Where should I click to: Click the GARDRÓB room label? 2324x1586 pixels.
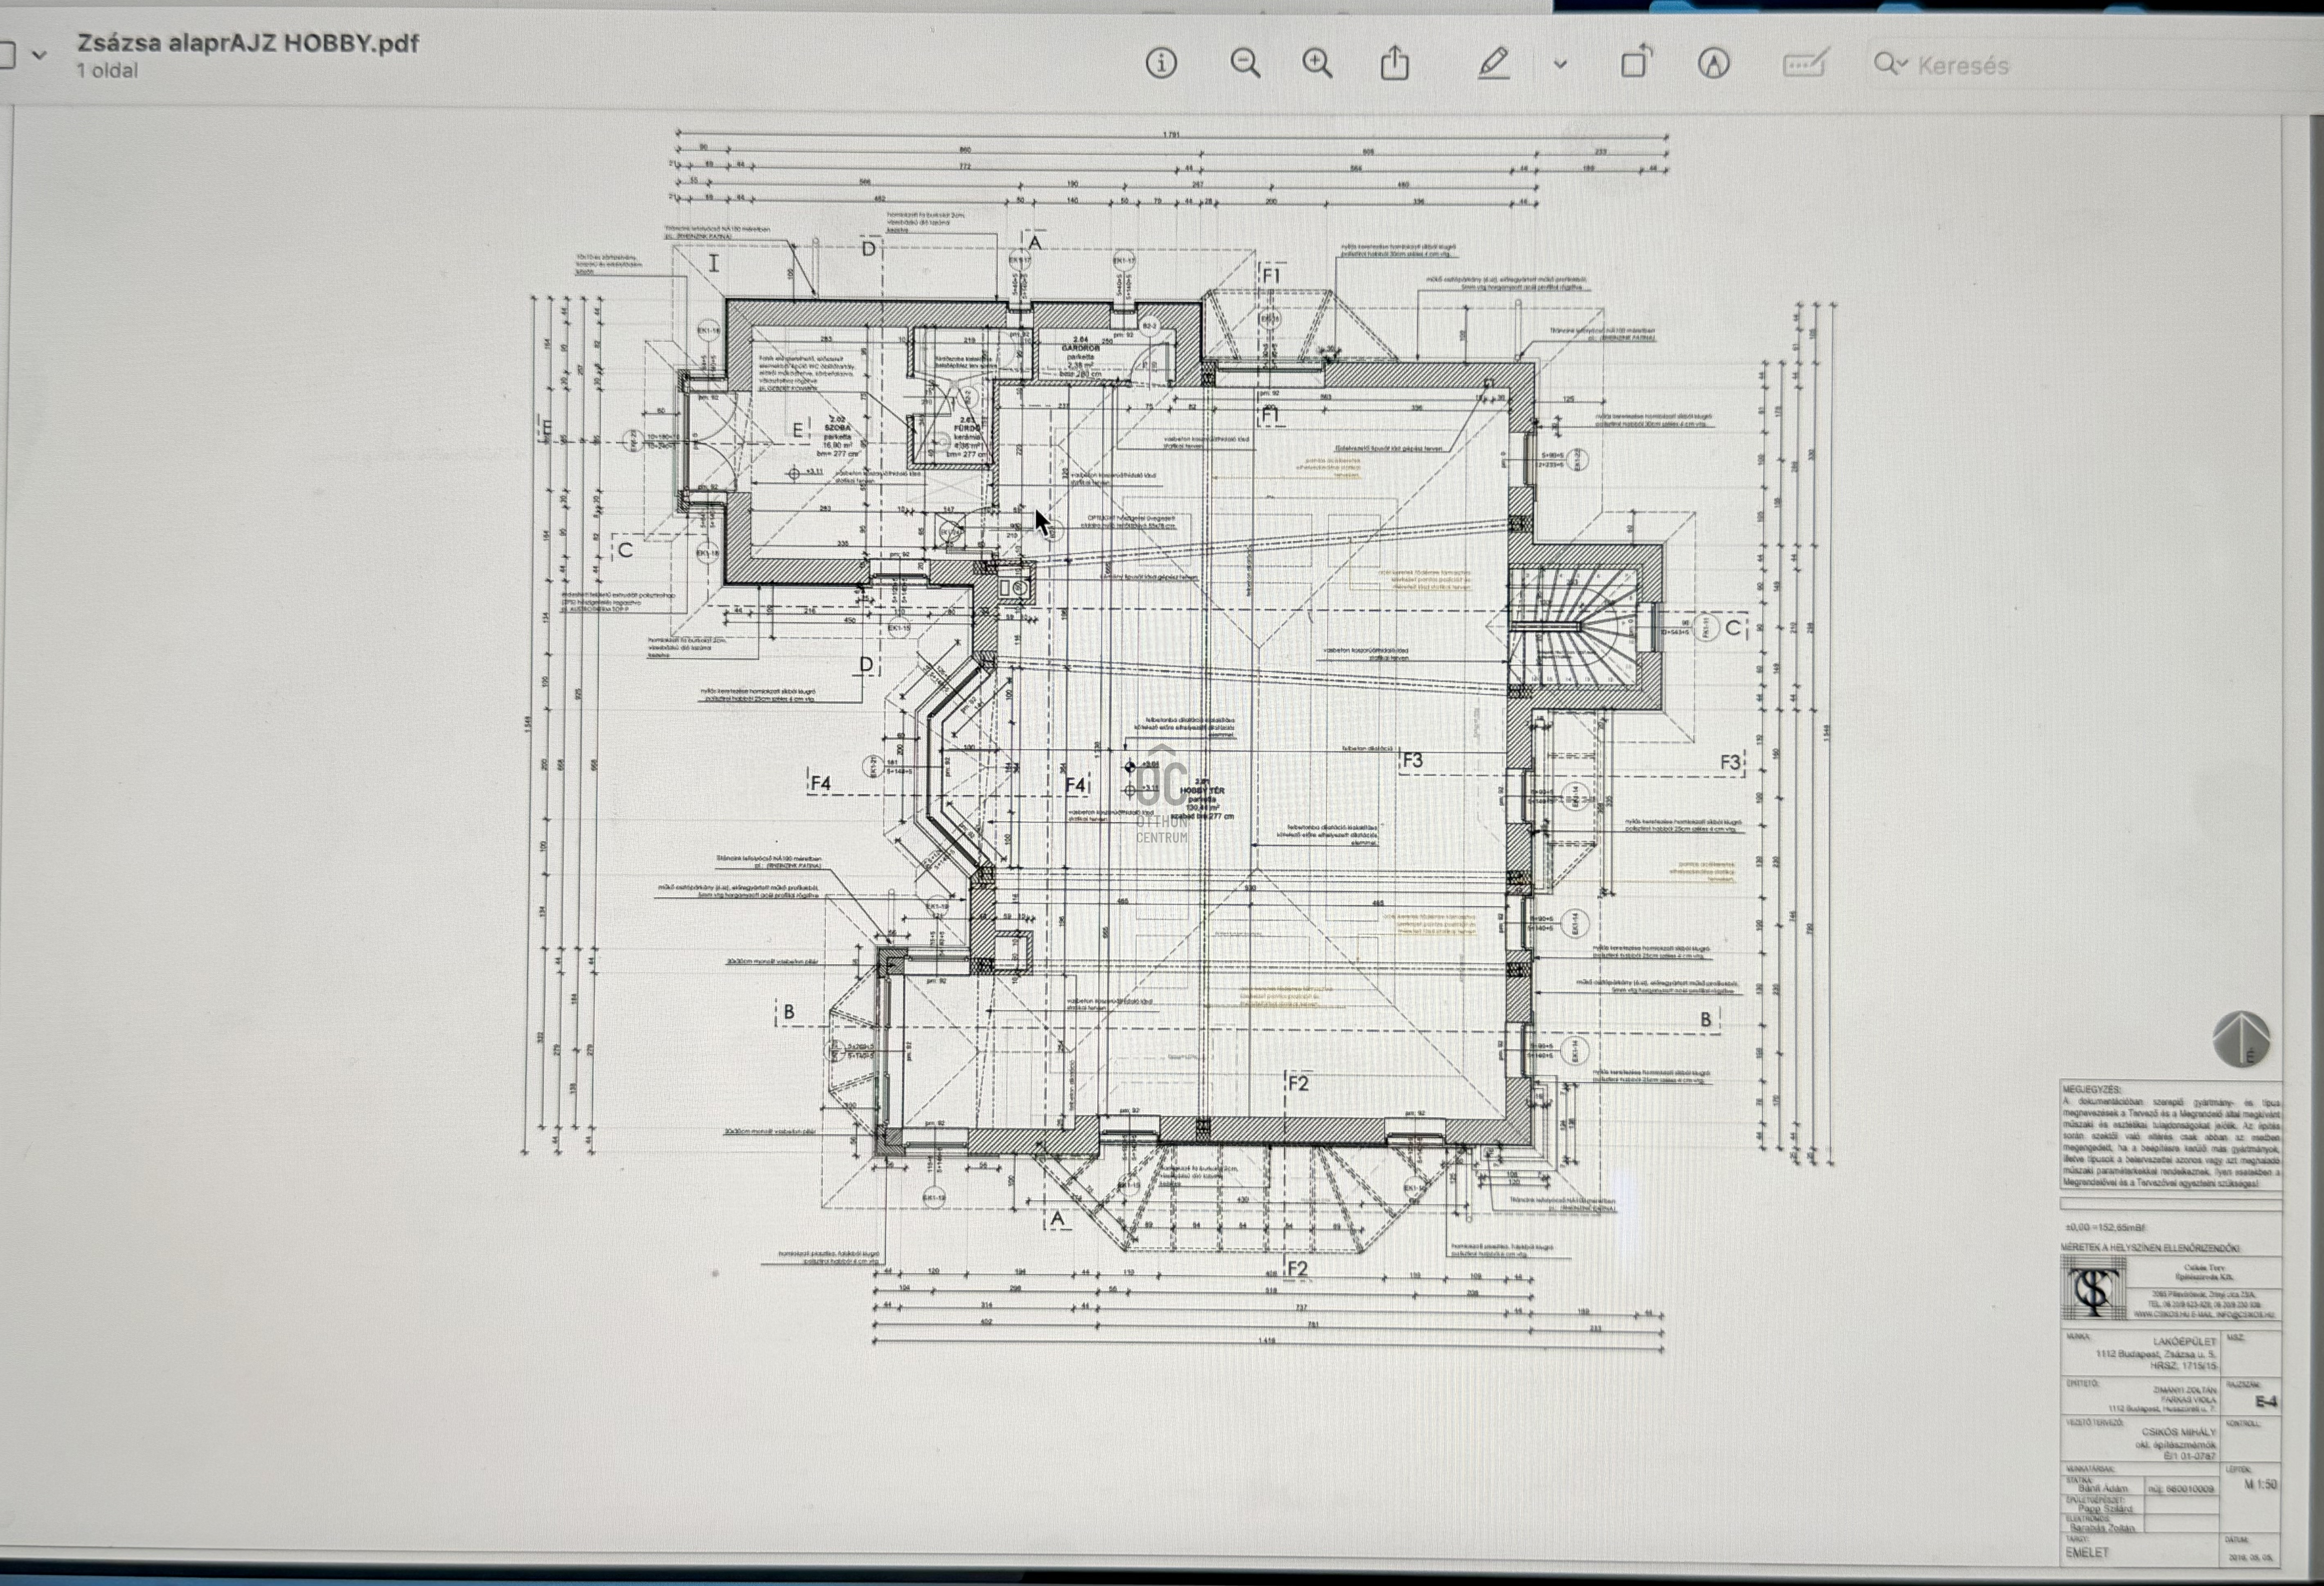click(1081, 348)
